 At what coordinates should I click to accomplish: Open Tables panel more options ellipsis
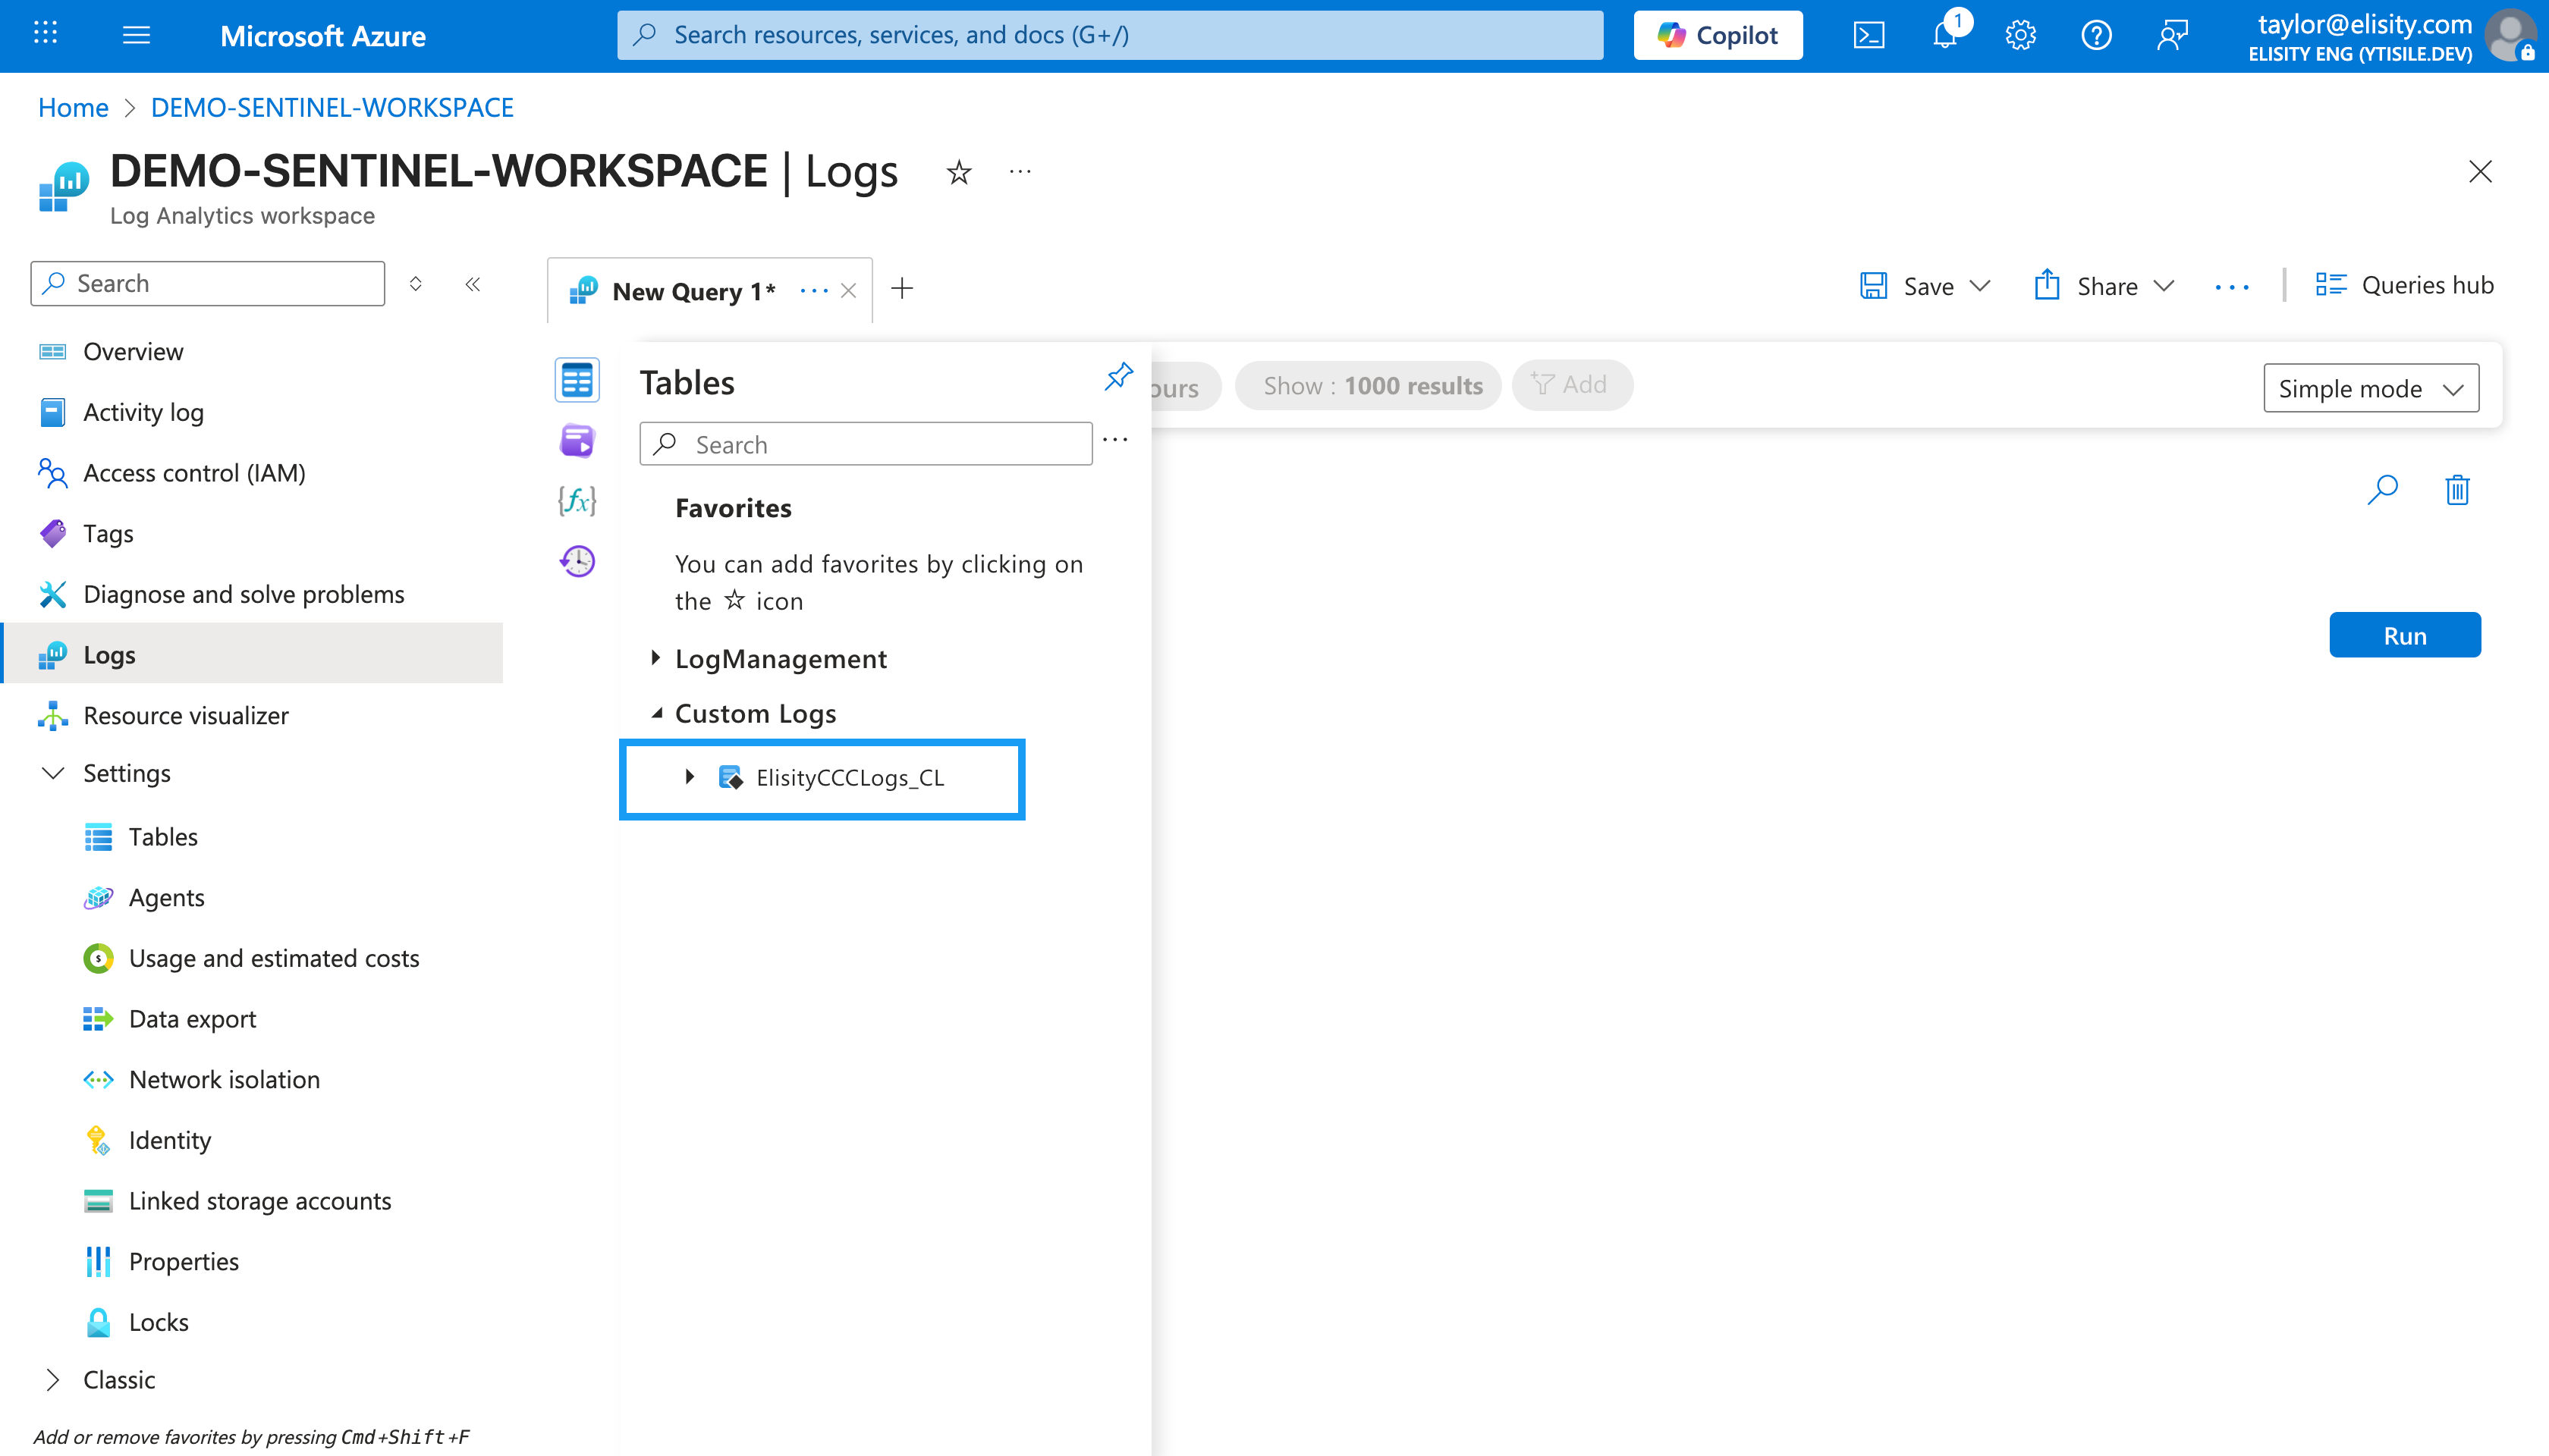1115,440
